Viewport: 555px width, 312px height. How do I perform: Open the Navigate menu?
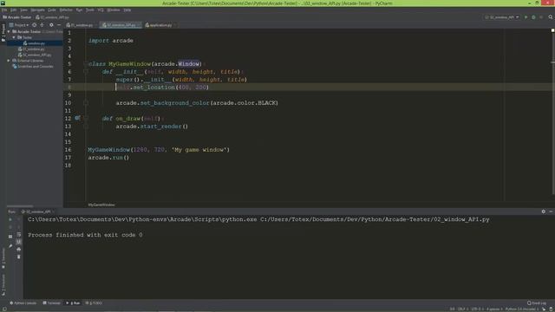pos(38,10)
